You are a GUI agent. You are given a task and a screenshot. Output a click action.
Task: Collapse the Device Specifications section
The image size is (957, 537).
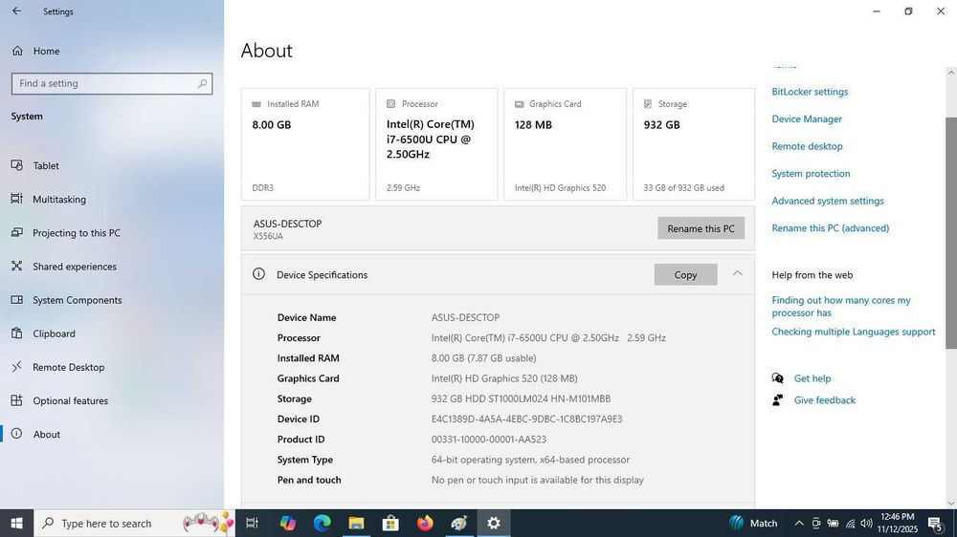[x=737, y=273]
